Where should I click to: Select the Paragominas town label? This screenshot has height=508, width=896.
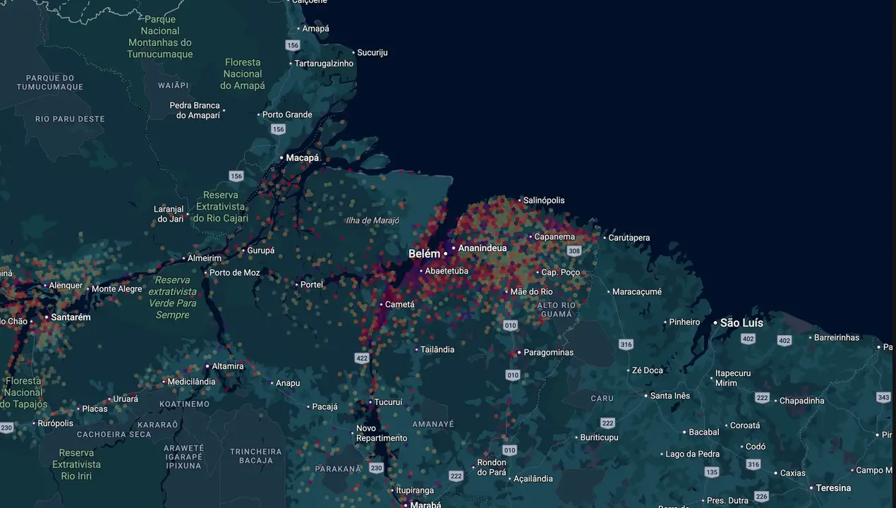point(548,353)
